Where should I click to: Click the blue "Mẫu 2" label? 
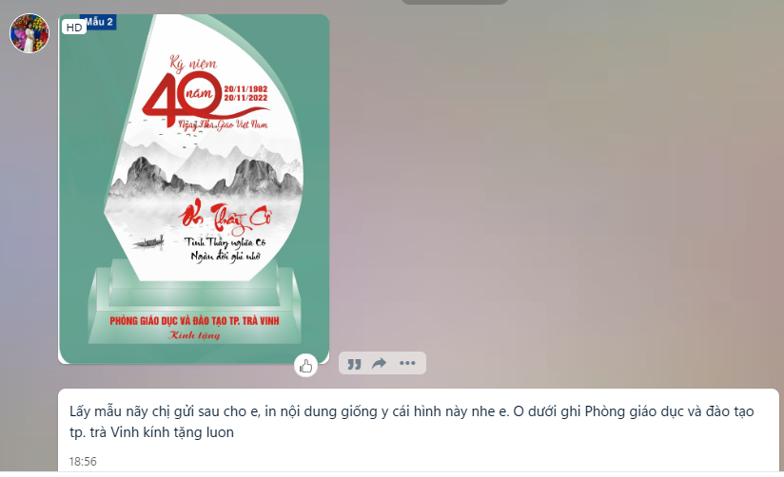click(101, 22)
